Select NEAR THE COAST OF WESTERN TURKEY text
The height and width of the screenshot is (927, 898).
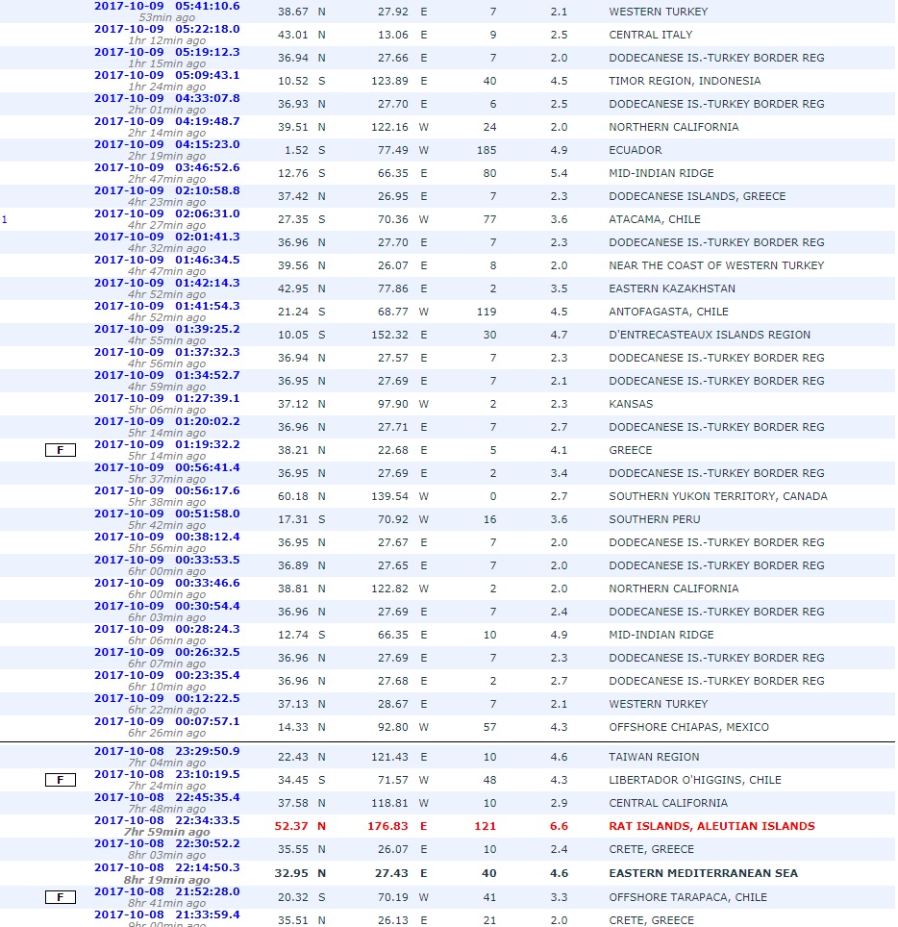pos(716,265)
